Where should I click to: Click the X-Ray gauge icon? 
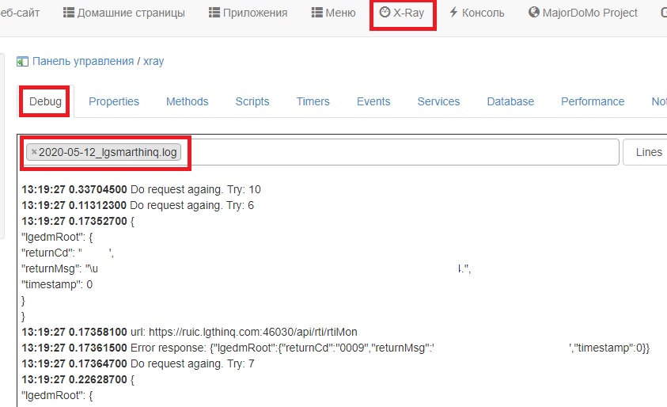pyautogui.click(x=385, y=13)
